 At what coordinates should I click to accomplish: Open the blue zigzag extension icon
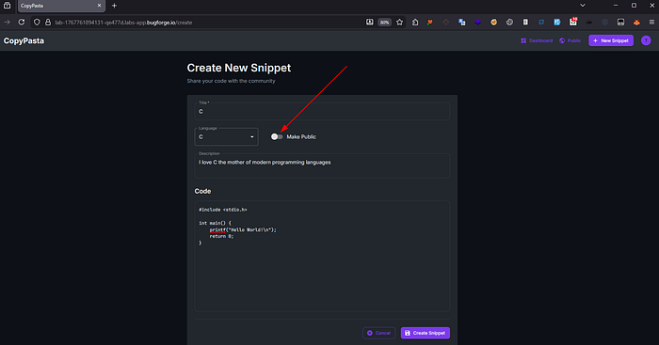[541, 23]
